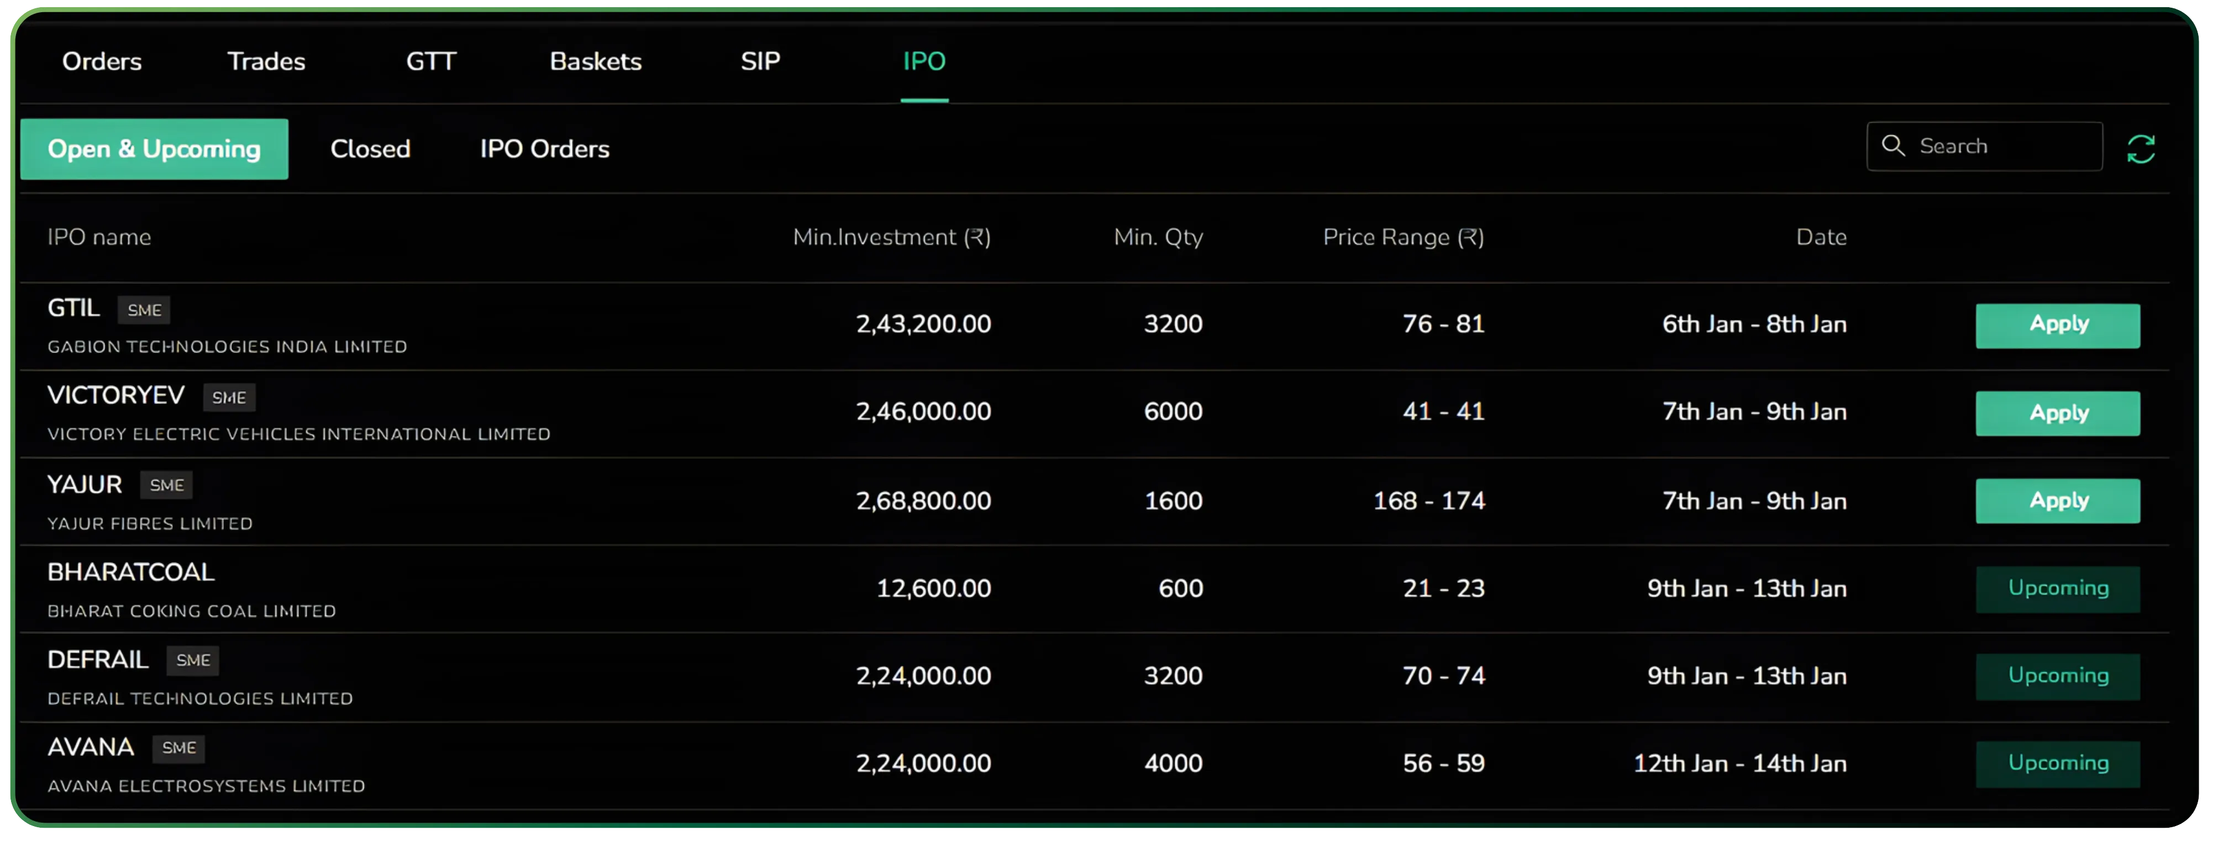Click the Upcoming label for BHARATCOAL
This screenshot has height=841, width=2213.
click(2058, 588)
